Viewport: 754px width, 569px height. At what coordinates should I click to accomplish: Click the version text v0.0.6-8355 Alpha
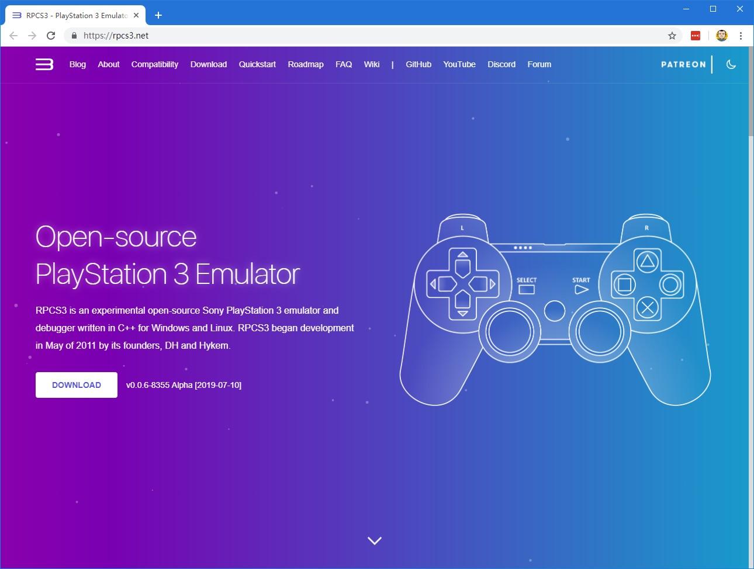pos(184,385)
